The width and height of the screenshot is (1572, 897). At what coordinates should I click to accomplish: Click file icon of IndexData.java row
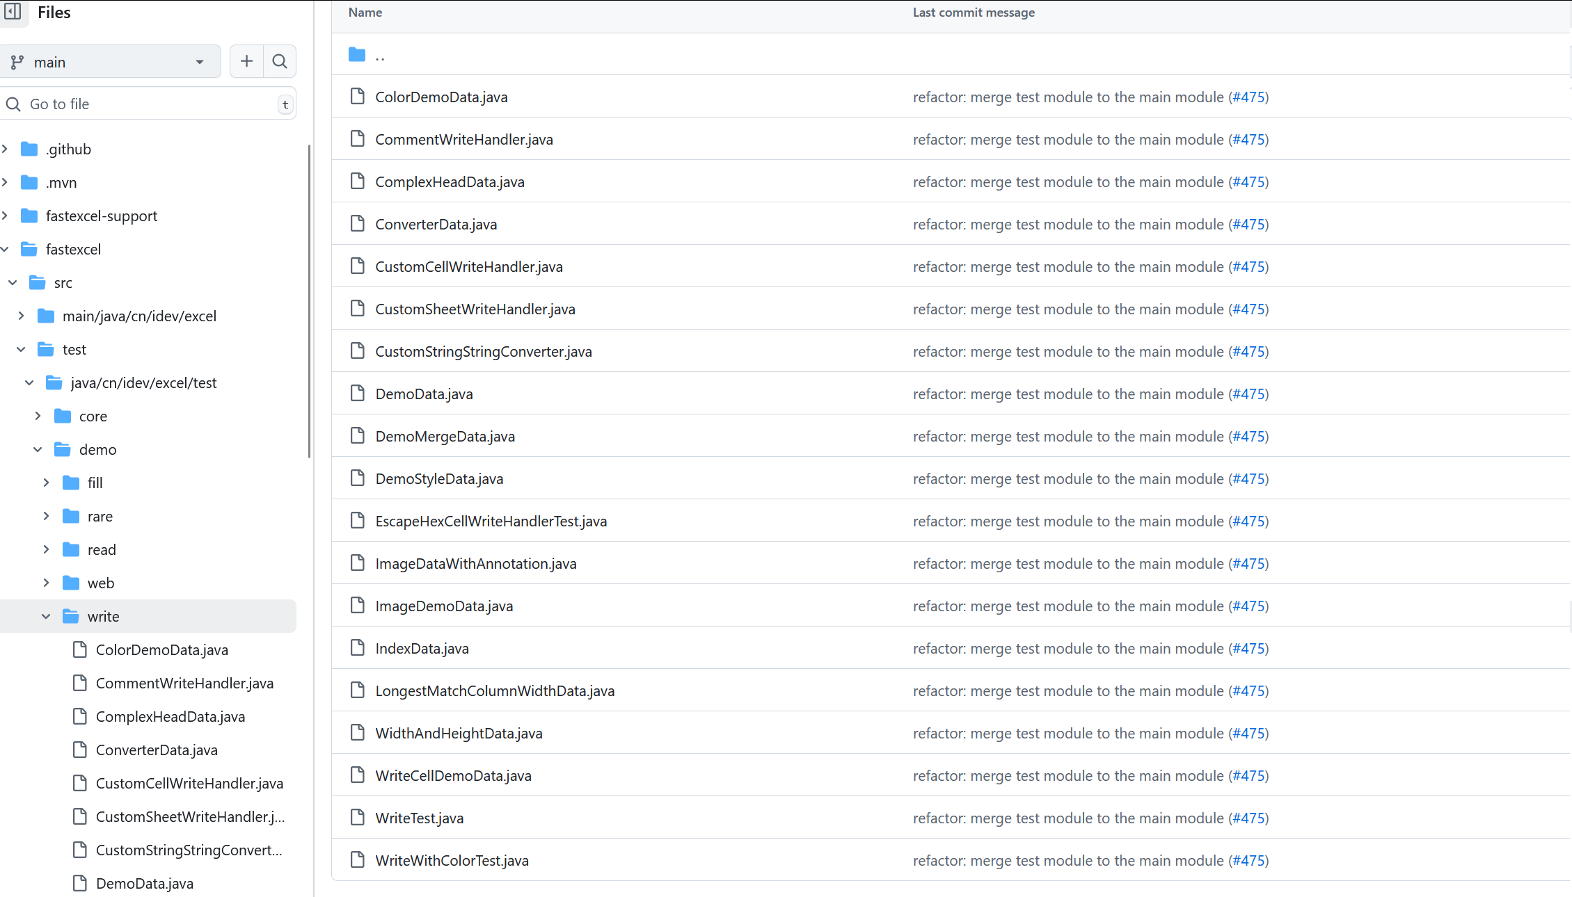pos(358,647)
